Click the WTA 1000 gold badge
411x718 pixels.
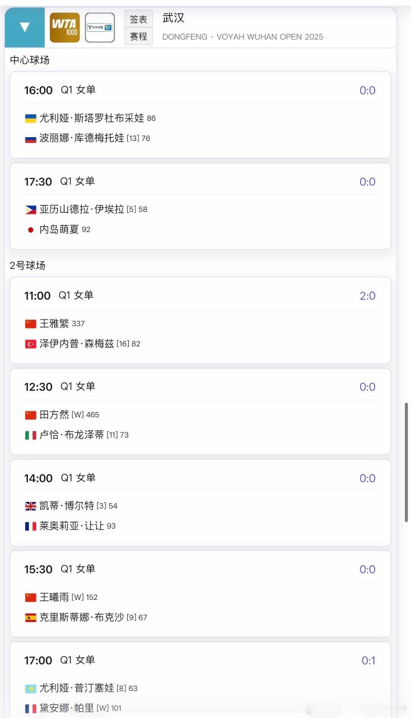tap(65, 27)
